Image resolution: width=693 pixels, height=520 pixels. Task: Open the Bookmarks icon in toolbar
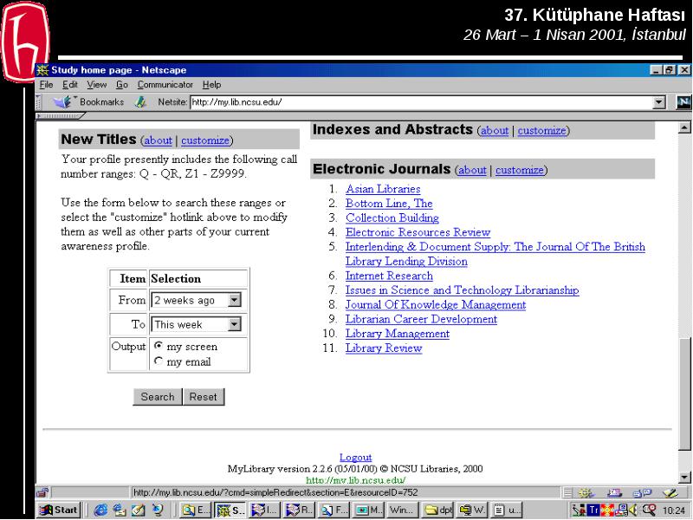pos(62,102)
